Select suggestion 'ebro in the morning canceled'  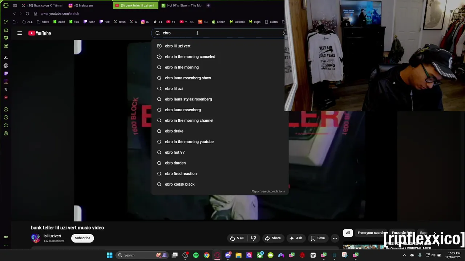pos(220,57)
